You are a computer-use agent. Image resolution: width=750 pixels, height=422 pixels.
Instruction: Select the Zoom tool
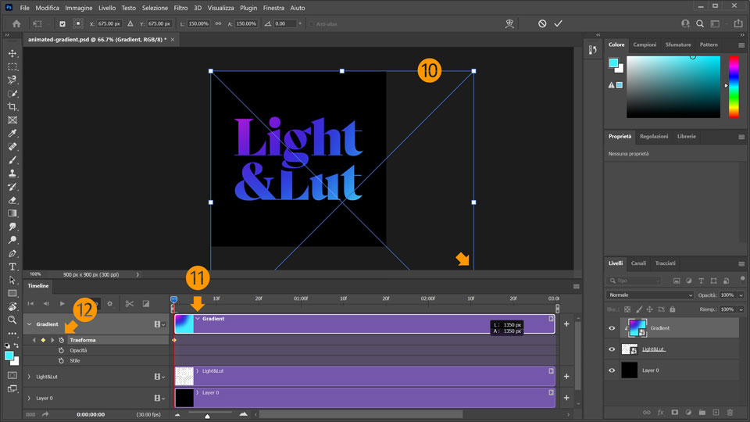tap(12, 320)
